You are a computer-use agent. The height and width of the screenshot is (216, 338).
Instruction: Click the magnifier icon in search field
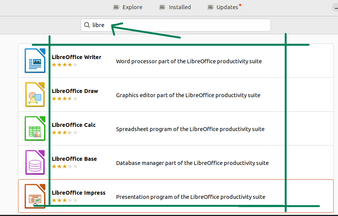click(87, 25)
